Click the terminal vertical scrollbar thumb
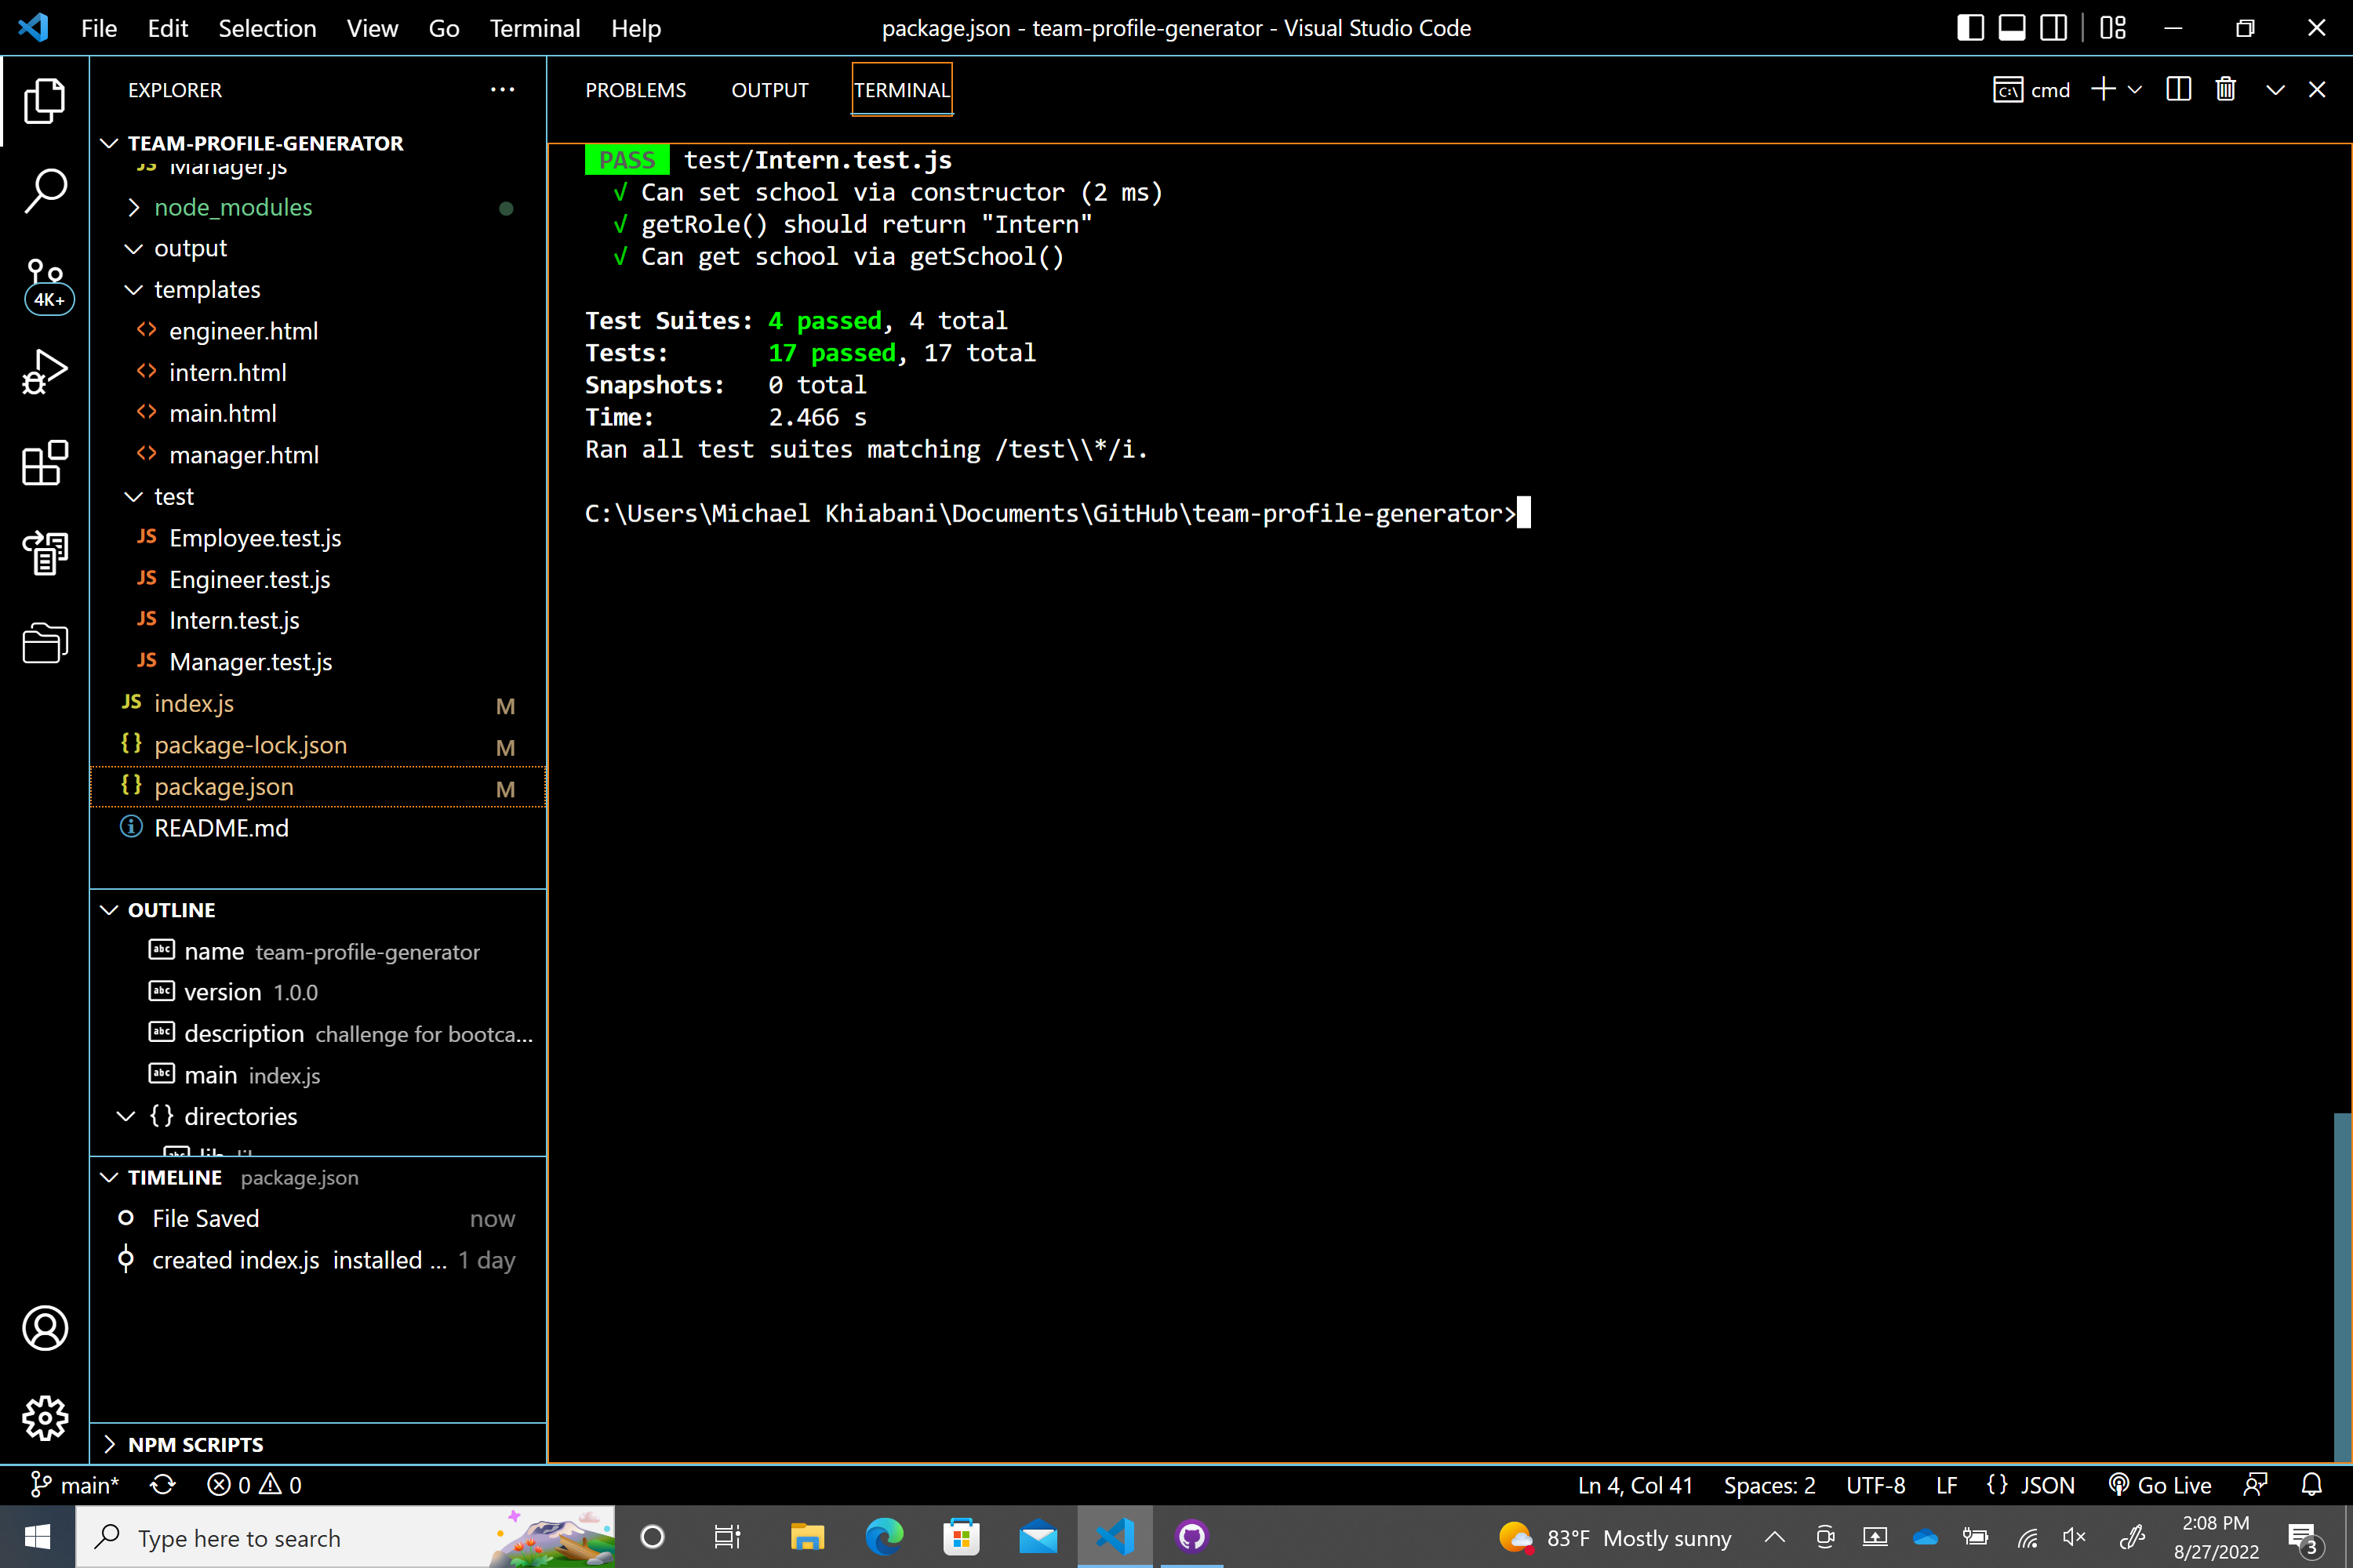 click(x=2341, y=1286)
